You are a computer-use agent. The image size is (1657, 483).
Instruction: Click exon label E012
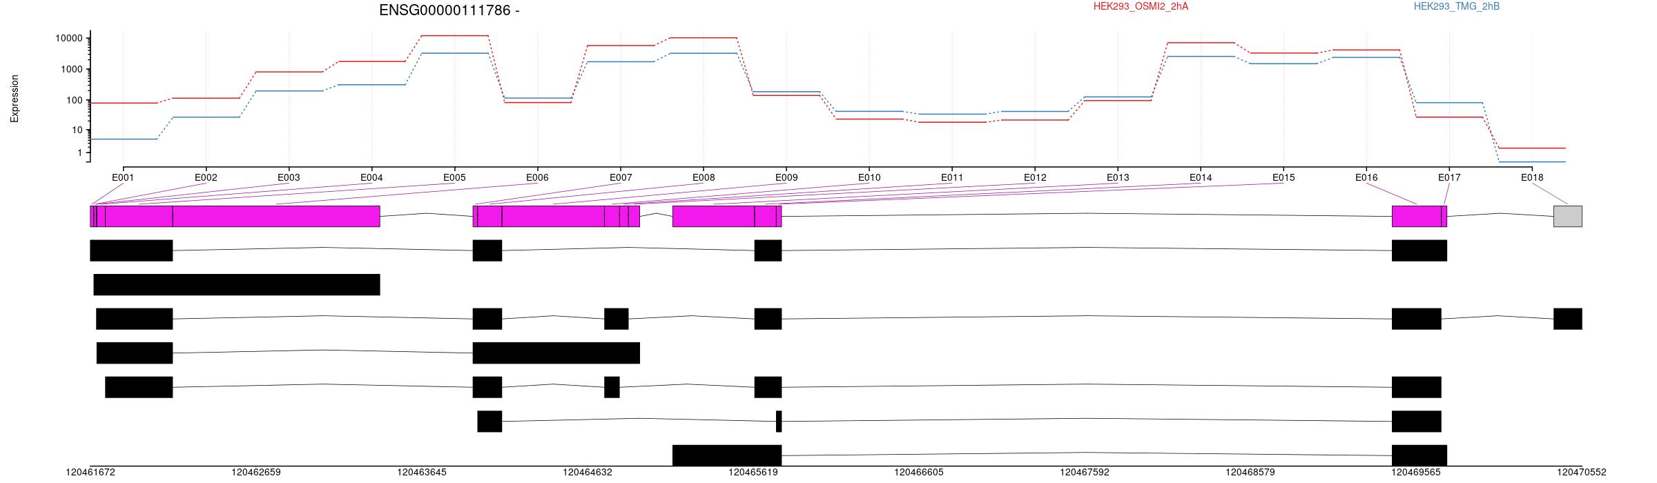1035,177
